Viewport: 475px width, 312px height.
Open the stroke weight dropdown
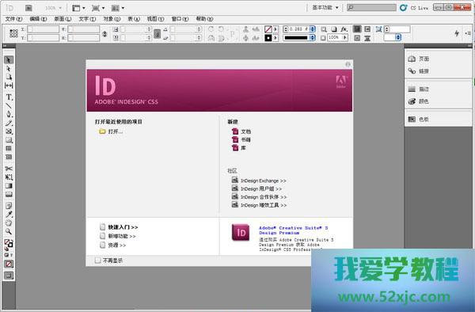(x=312, y=29)
